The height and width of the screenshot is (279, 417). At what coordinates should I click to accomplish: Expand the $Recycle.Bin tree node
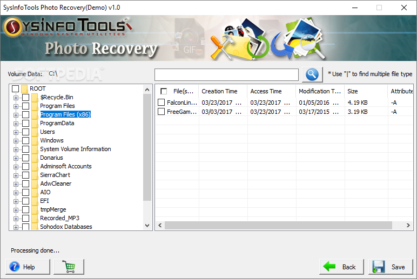pos(16,98)
